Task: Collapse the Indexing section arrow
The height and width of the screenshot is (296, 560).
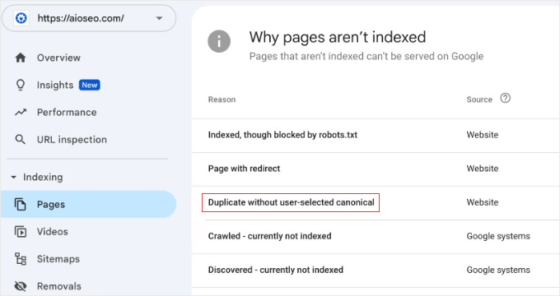Action: coord(13,178)
